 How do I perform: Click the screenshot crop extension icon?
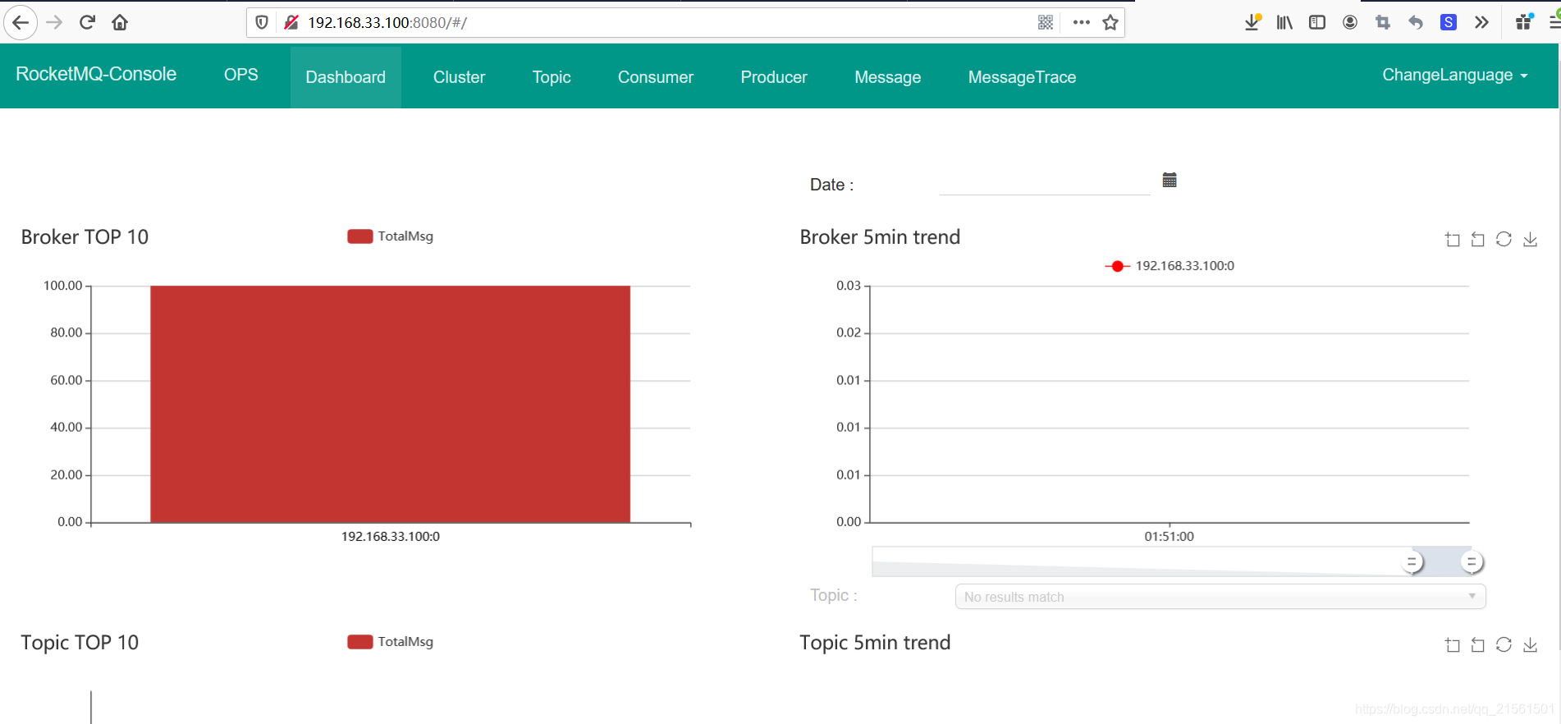coord(1383,22)
